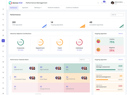Open the clock attendance icon in sidebar
Image resolution: width=127 pixels, height=95 pixels.
(x=3, y=20)
